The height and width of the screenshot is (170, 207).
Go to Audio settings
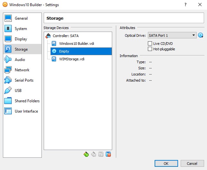click(22, 59)
